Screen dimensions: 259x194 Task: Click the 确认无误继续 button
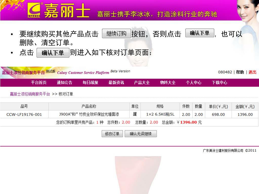[141, 134]
